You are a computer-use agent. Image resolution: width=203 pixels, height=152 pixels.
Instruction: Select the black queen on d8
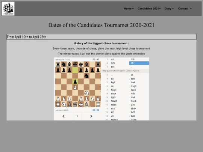(75, 64)
